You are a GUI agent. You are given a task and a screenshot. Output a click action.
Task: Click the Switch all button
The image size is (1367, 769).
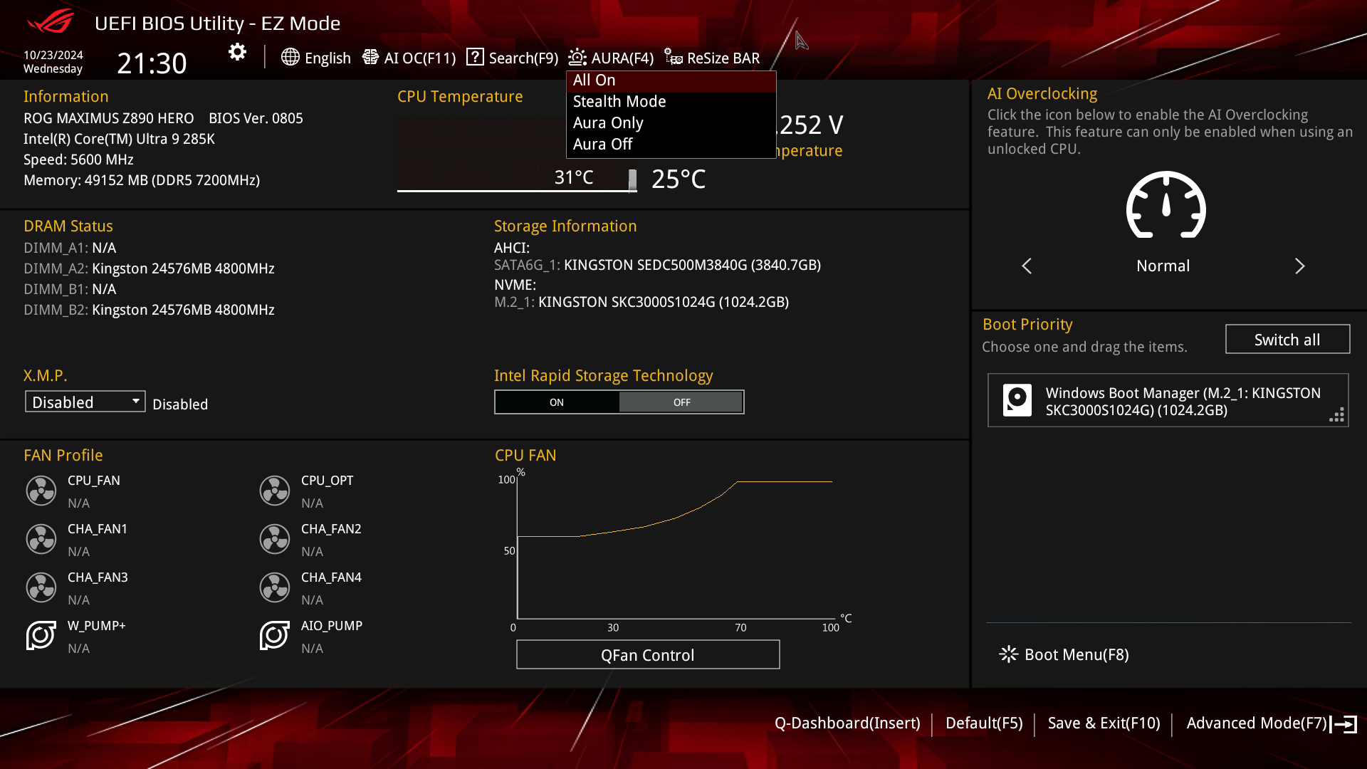[x=1287, y=340]
